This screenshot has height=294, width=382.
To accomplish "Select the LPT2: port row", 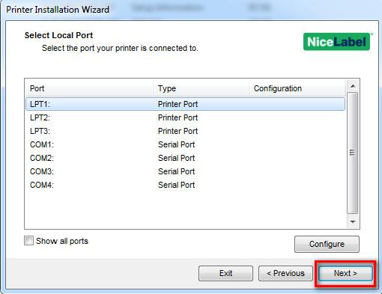I will (185, 117).
